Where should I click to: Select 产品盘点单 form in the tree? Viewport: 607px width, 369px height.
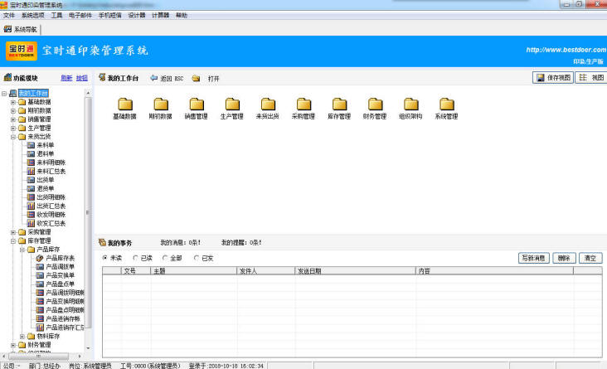click(60, 284)
